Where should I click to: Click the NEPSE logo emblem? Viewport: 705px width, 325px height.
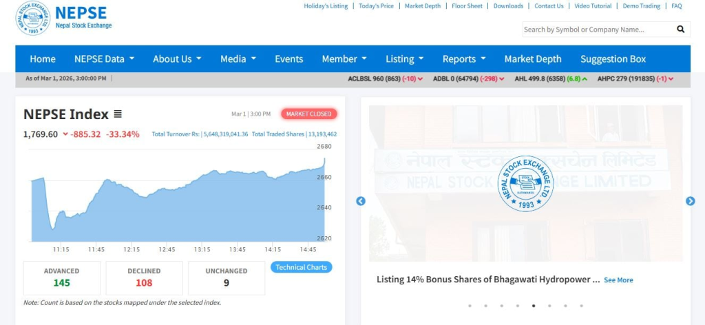pos(33,18)
